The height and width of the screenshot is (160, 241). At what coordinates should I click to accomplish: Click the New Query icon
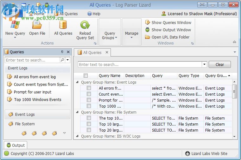pyautogui.click(x=15, y=25)
